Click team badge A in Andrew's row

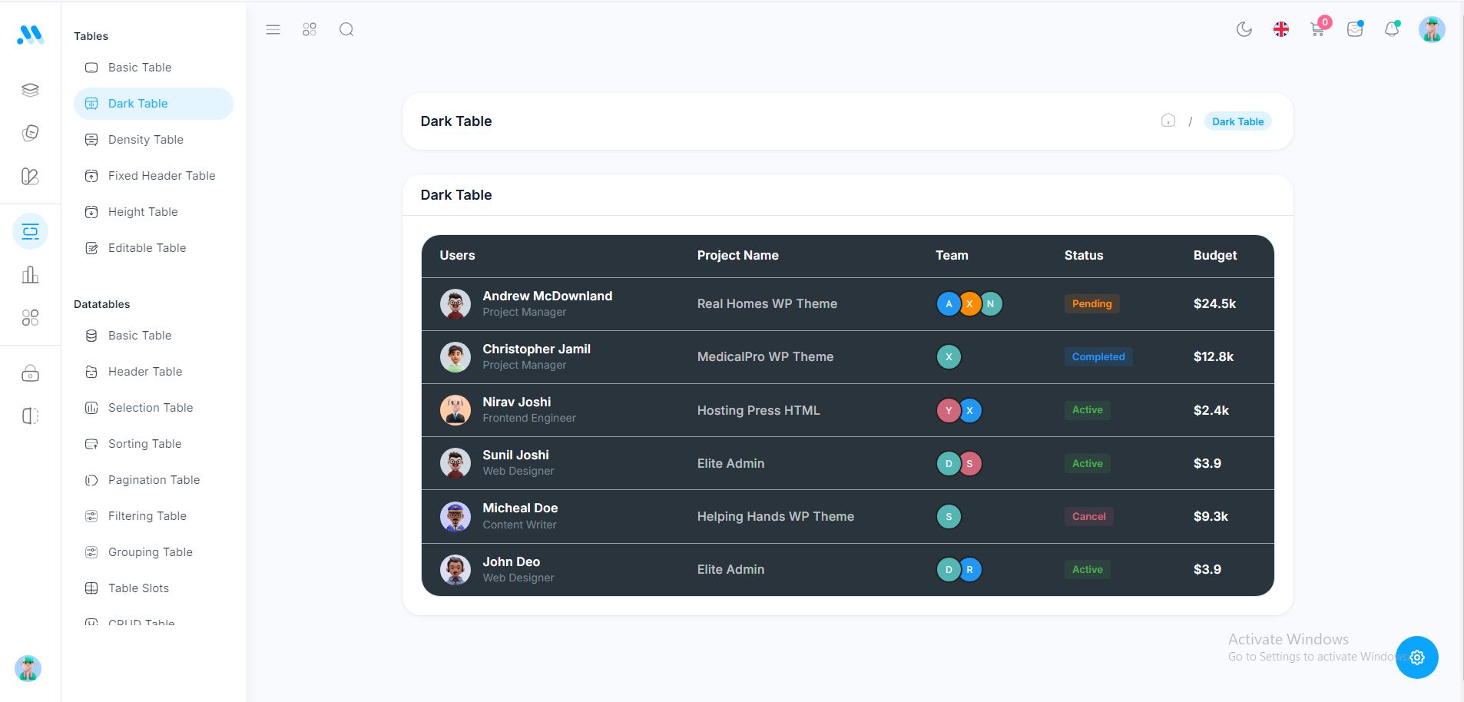949,304
